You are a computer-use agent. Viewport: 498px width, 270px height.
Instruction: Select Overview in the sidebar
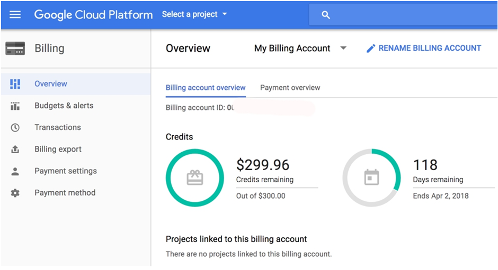(x=76, y=84)
